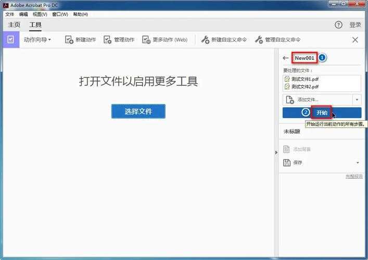The image size is (368, 260).
Task: Expand the 保存 options arrow
Action: (x=357, y=163)
